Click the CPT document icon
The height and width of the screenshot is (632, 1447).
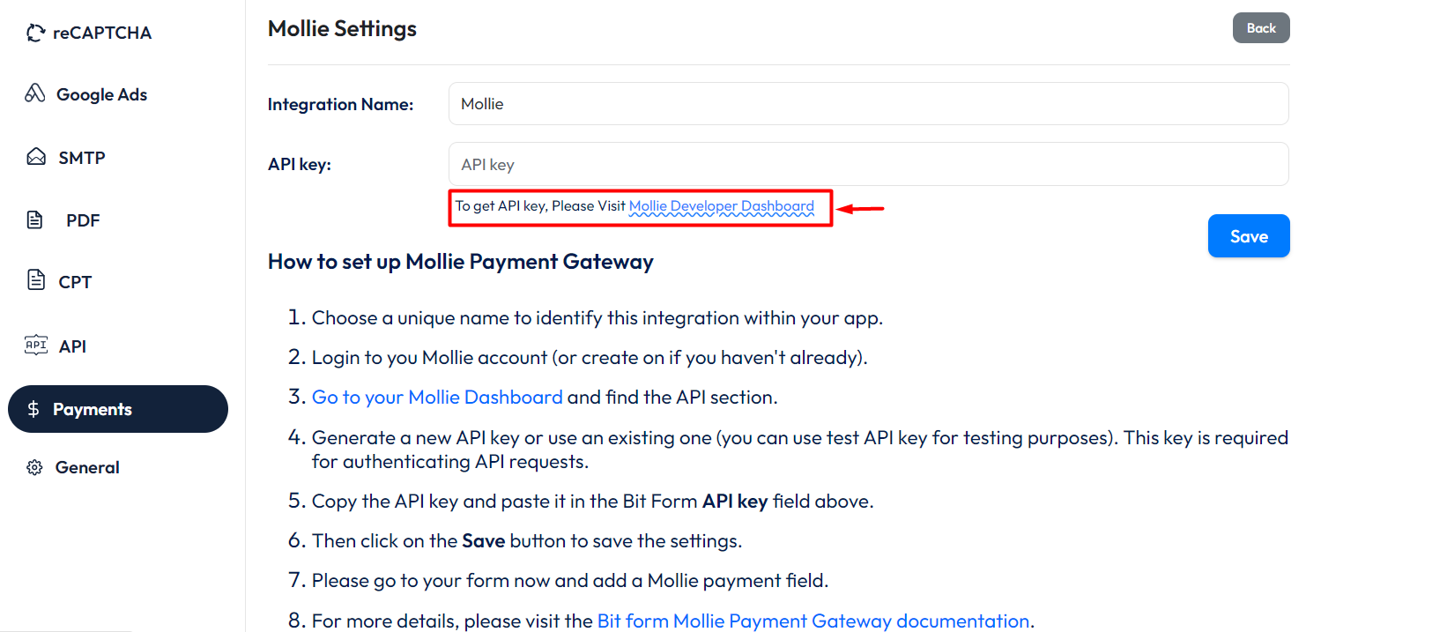coord(36,280)
